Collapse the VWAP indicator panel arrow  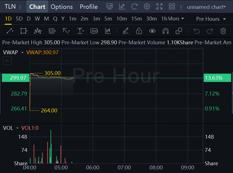point(7,61)
